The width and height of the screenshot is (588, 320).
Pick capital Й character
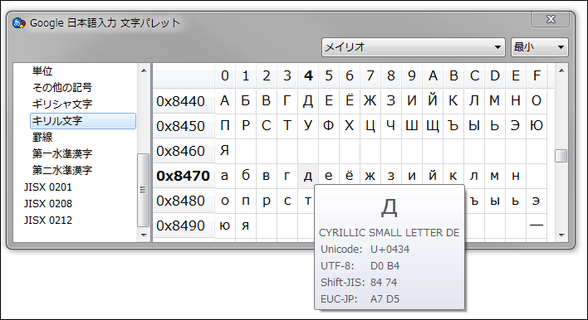point(433,101)
